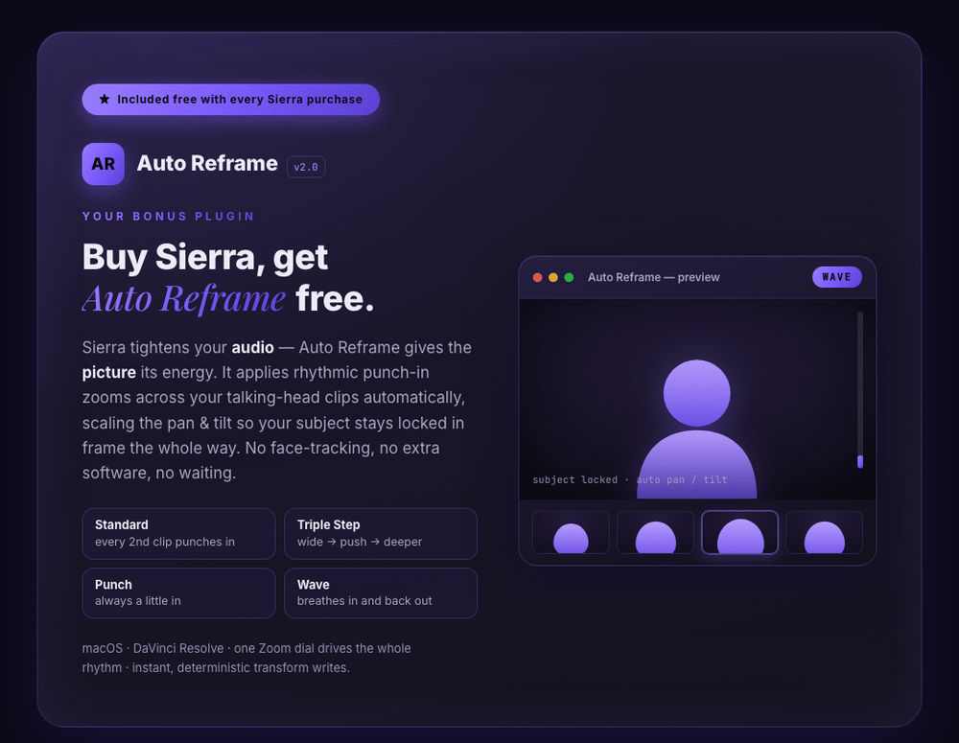
Task: Click the yellow minimize dot in the preview window
Action: [553, 278]
